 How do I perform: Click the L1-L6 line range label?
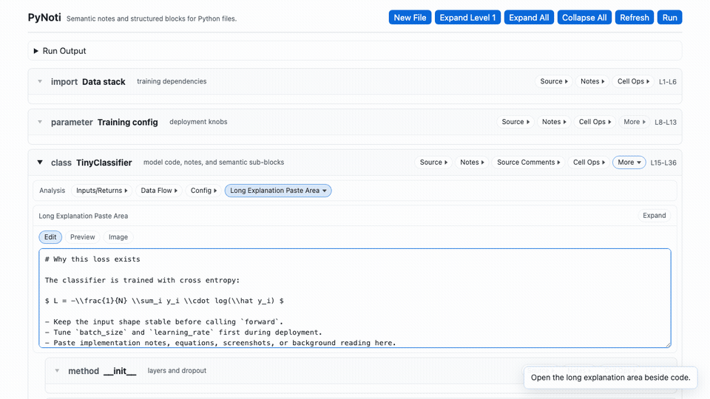pyautogui.click(x=667, y=82)
